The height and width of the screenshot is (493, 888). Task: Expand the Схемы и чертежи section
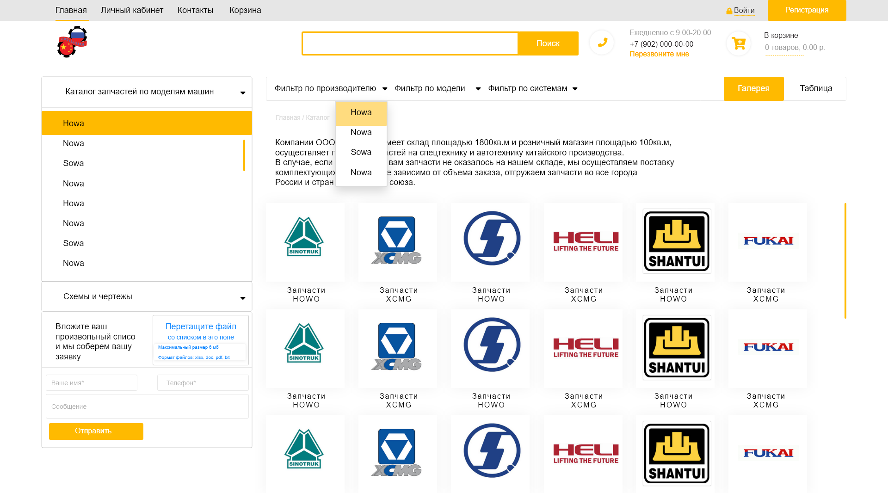tap(147, 296)
